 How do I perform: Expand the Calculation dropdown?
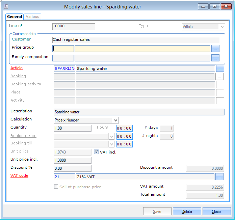(x=115, y=120)
